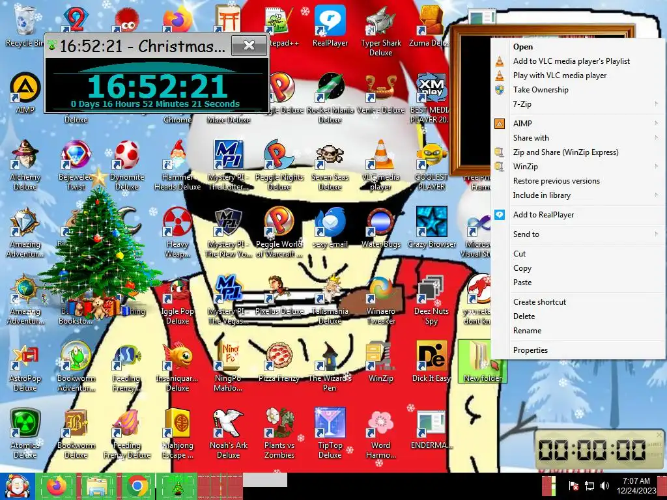Screen dimensions: 667x500
Task: Select the Hammer Heads Deluxe icon
Action: pyautogui.click(x=177, y=165)
